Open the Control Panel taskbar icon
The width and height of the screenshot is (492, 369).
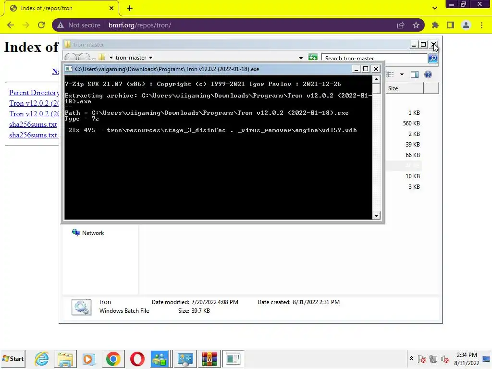coord(185,358)
